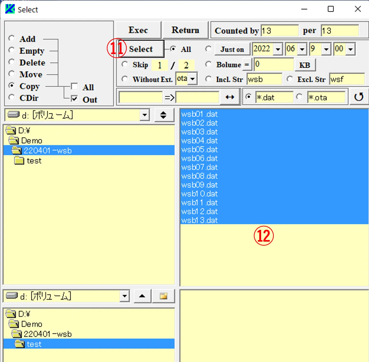
Task: Click the rename target field after =>
Action: (197, 98)
